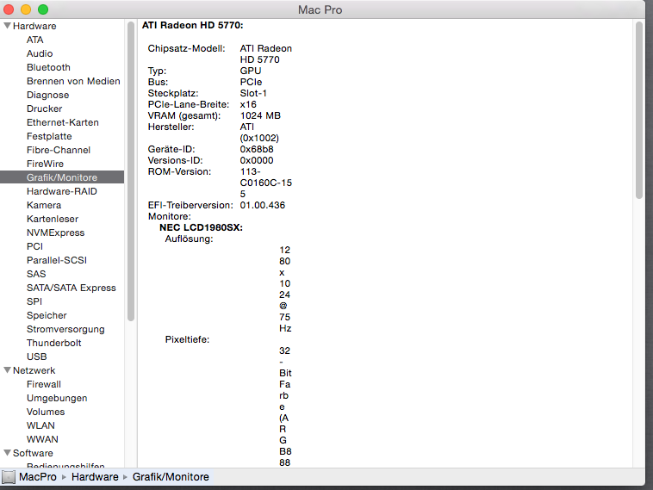Click the MacPro computer icon in path bar
The image size is (653, 490).
click(x=9, y=477)
